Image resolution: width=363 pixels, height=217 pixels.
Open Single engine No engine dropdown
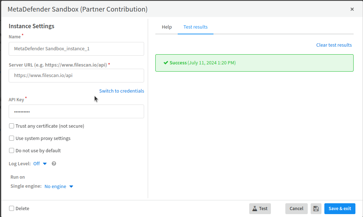point(59,186)
